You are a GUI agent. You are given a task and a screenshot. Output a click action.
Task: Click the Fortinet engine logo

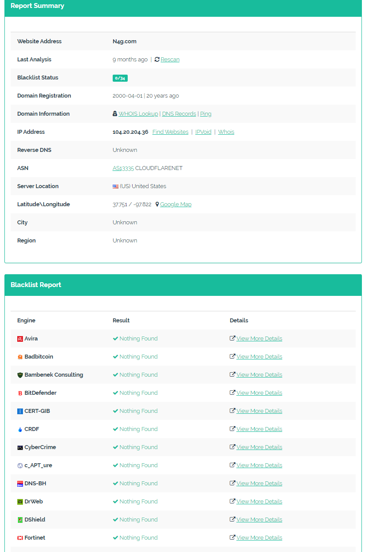coord(20,538)
